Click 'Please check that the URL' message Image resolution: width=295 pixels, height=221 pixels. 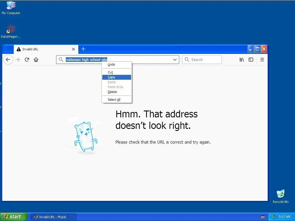(x=163, y=142)
